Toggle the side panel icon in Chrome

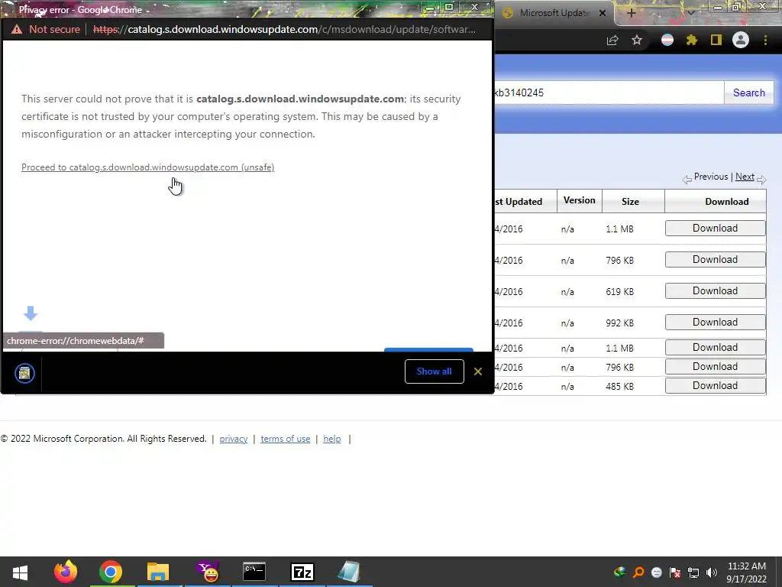(716, 40)
